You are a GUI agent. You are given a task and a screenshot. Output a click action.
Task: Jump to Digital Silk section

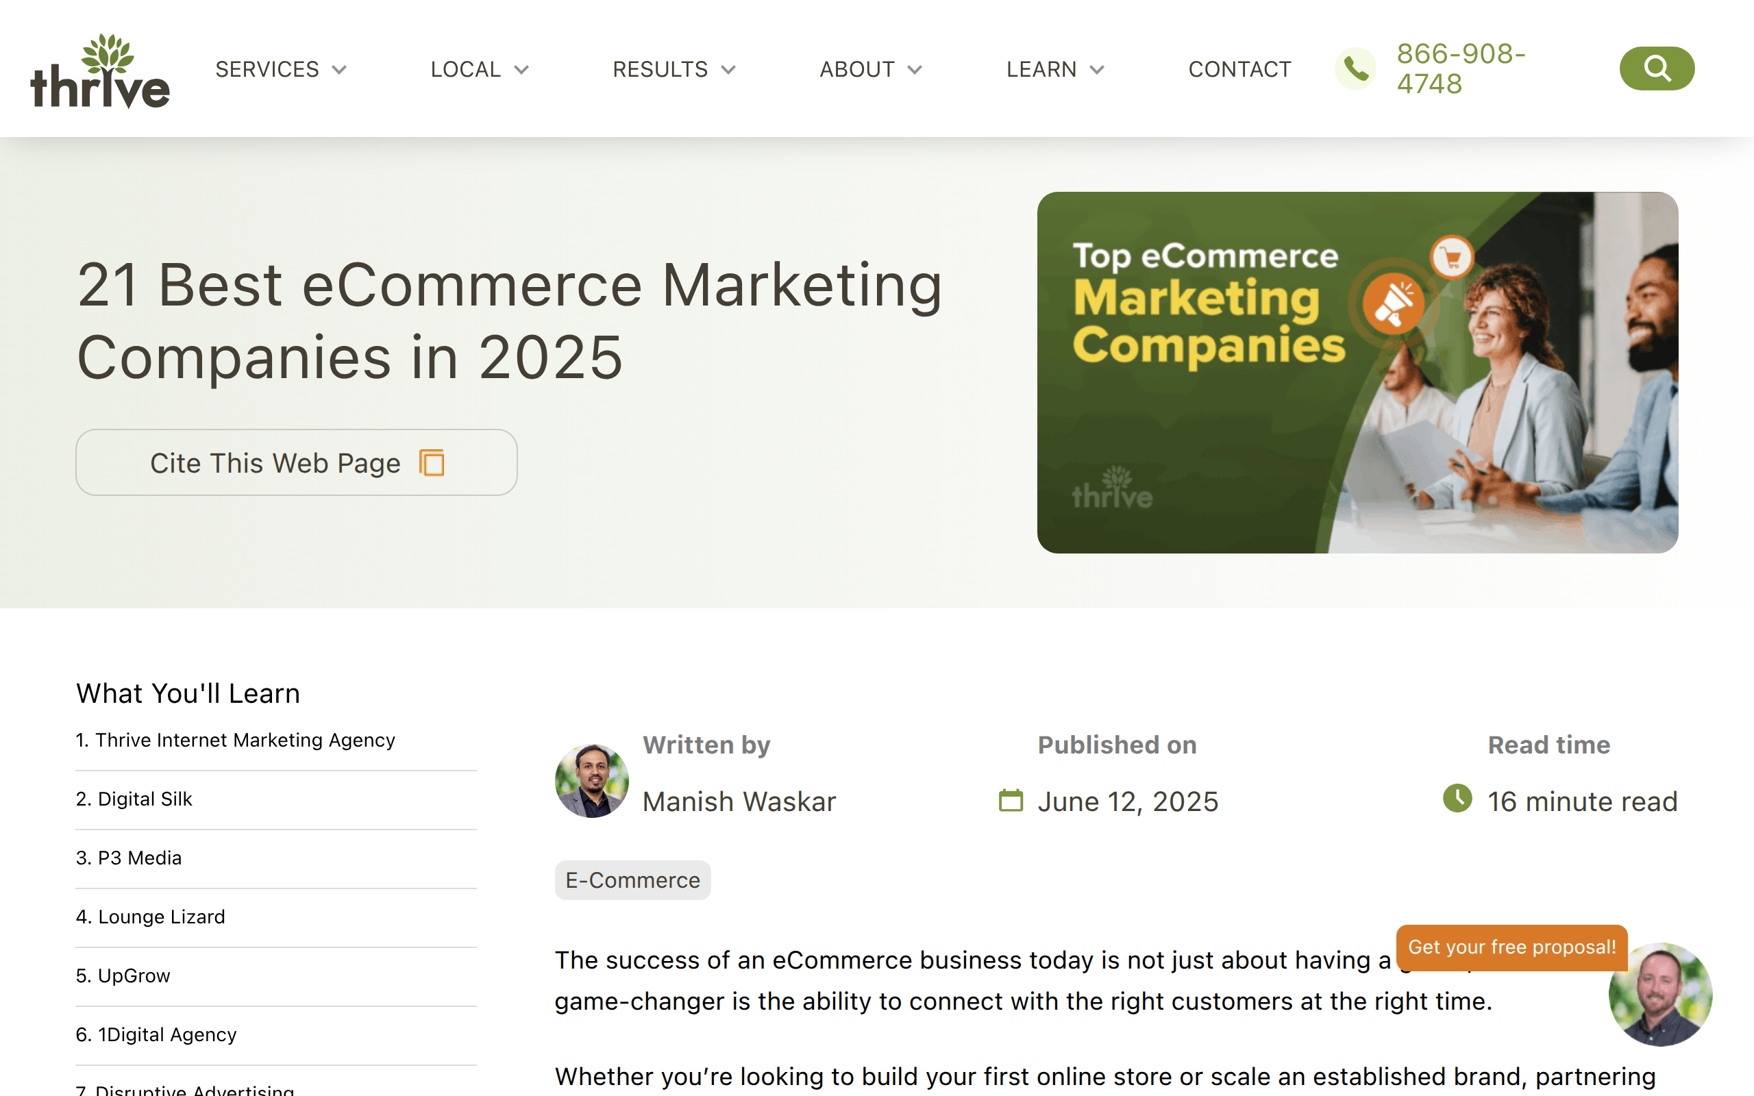[145, 799]
